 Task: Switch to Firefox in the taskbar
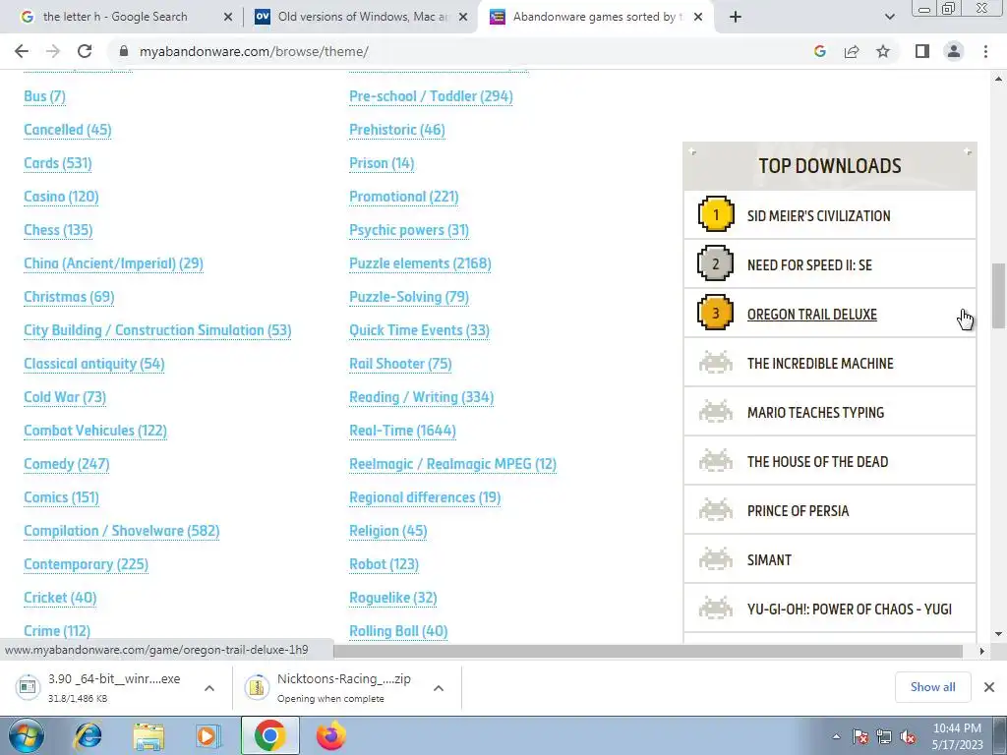point(330,736)
